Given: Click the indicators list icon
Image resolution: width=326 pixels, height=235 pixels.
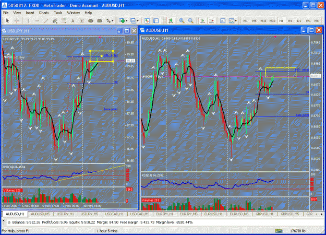Looking at the screenshot, I should [x=222, y=20].
